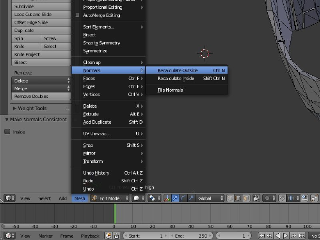Enable the translate manipulator arrow

[175, 198]
